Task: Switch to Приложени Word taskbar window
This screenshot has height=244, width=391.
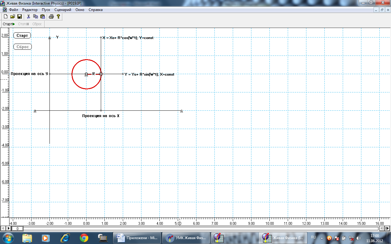Action: [x=137, y=238]
